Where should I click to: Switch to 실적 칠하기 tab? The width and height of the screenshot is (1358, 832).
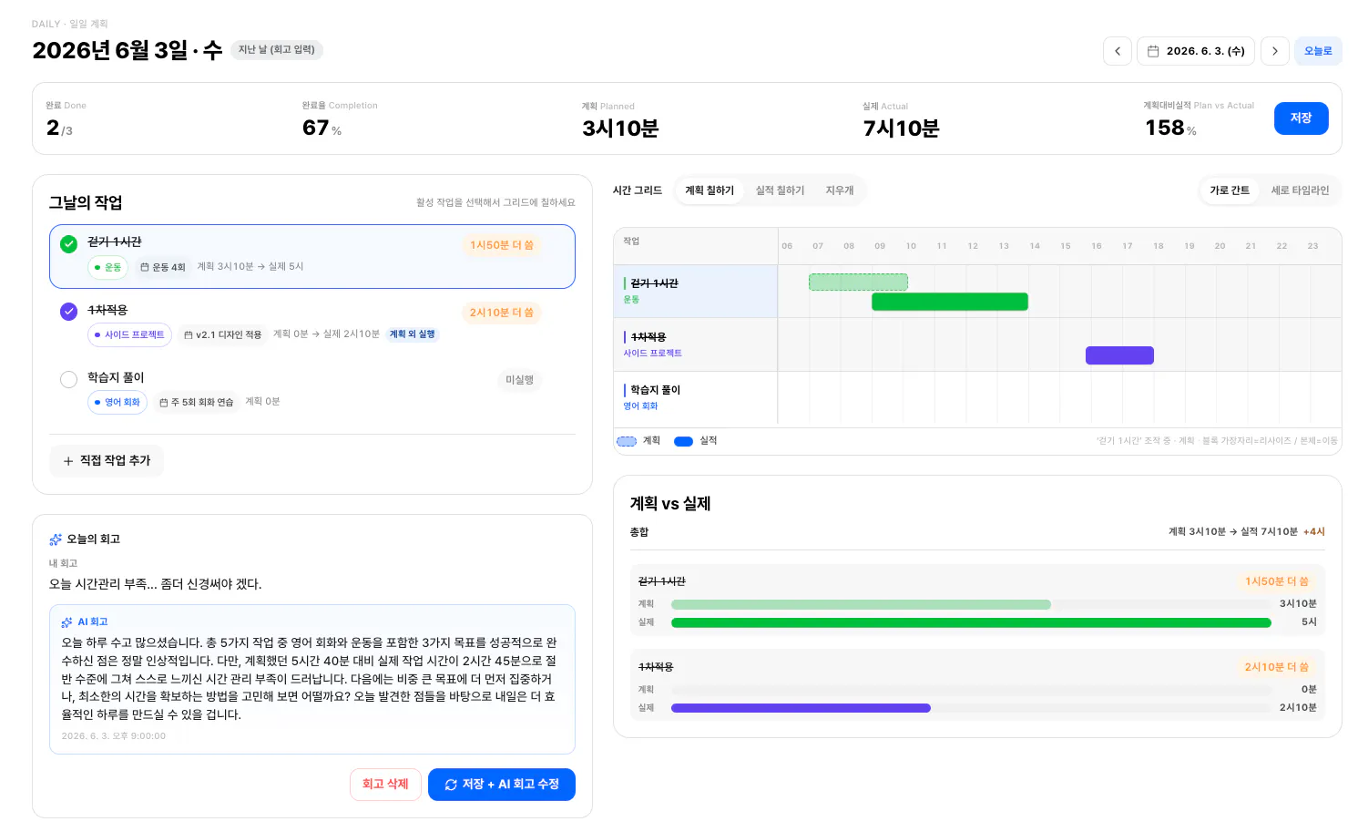(x=780, y=190)
